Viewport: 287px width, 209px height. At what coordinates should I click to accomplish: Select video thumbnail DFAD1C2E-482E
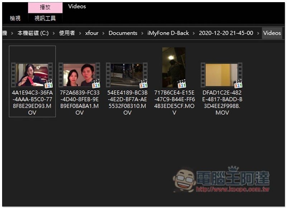click(x=222, y=75)
